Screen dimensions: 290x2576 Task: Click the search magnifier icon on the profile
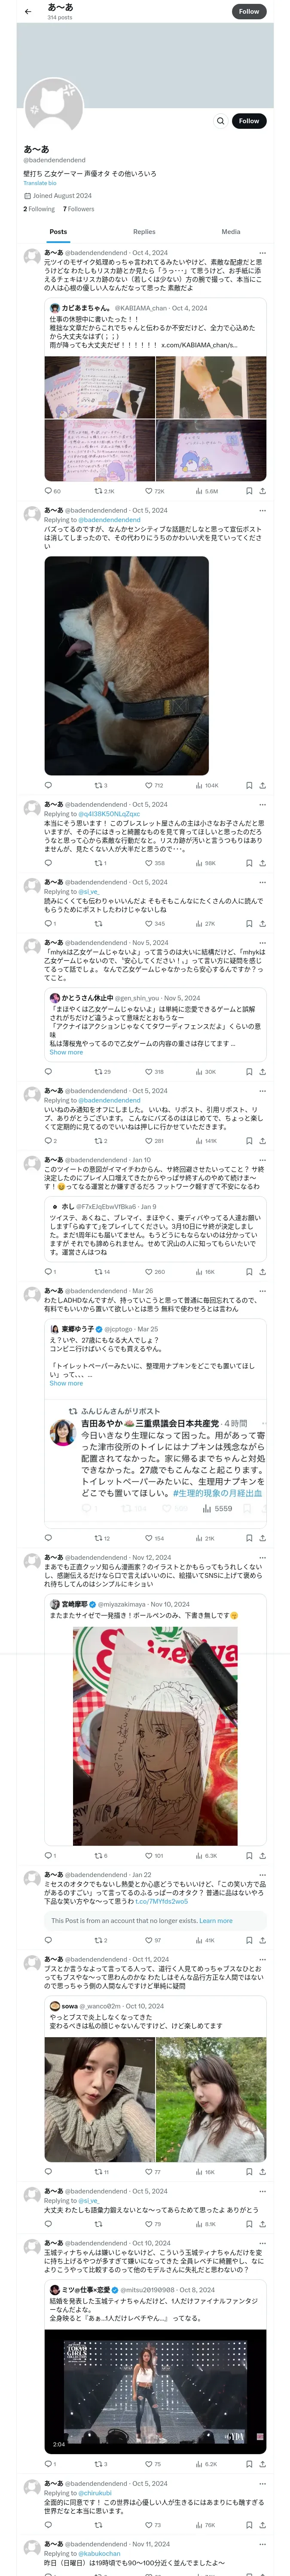[x=220, y=121]
